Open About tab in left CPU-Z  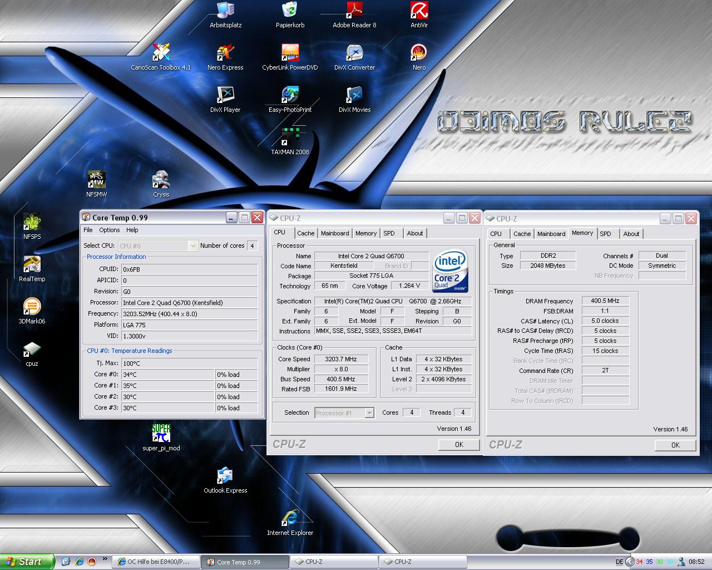[415, 233]
